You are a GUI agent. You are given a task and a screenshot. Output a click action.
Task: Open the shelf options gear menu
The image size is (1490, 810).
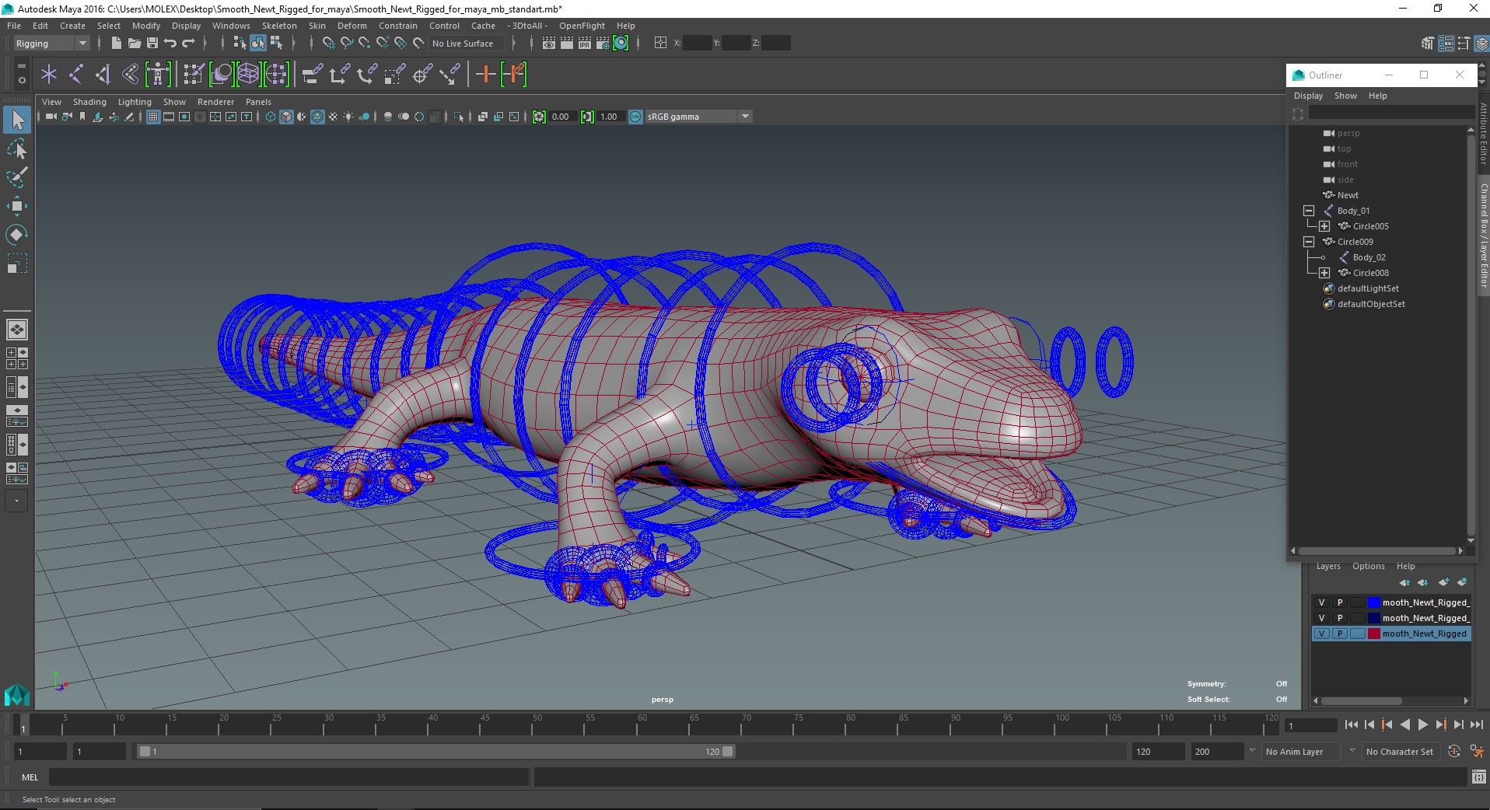[22, 80]
